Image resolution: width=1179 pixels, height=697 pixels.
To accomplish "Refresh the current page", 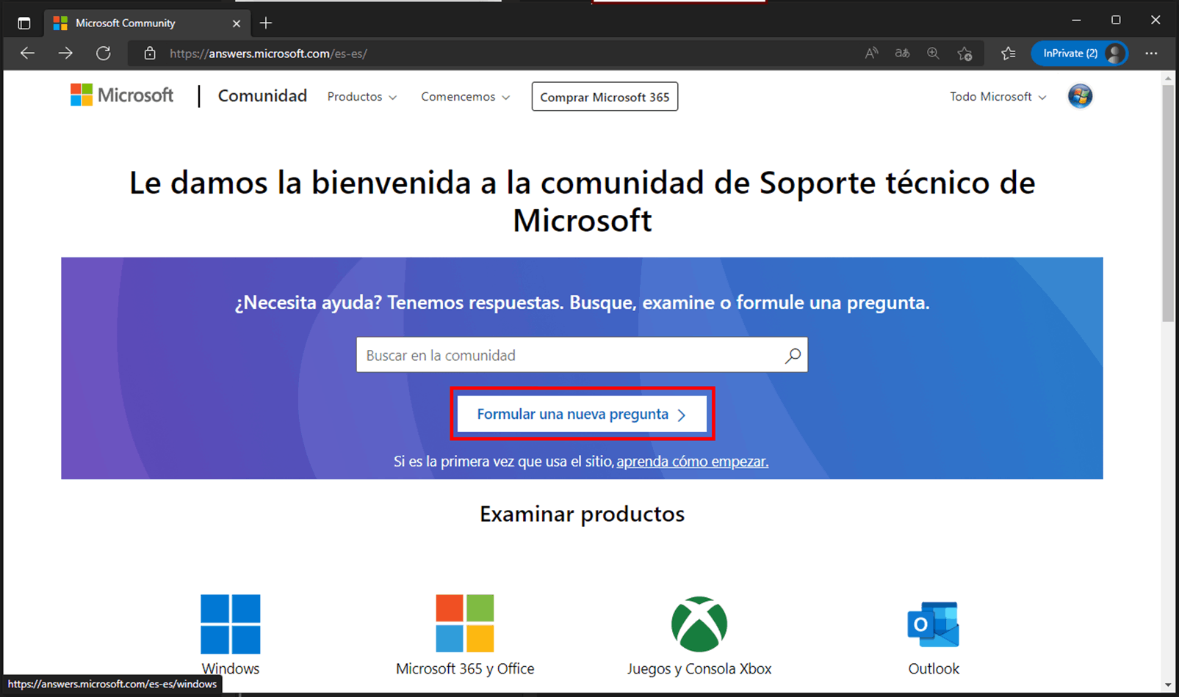I will point(104,53).
